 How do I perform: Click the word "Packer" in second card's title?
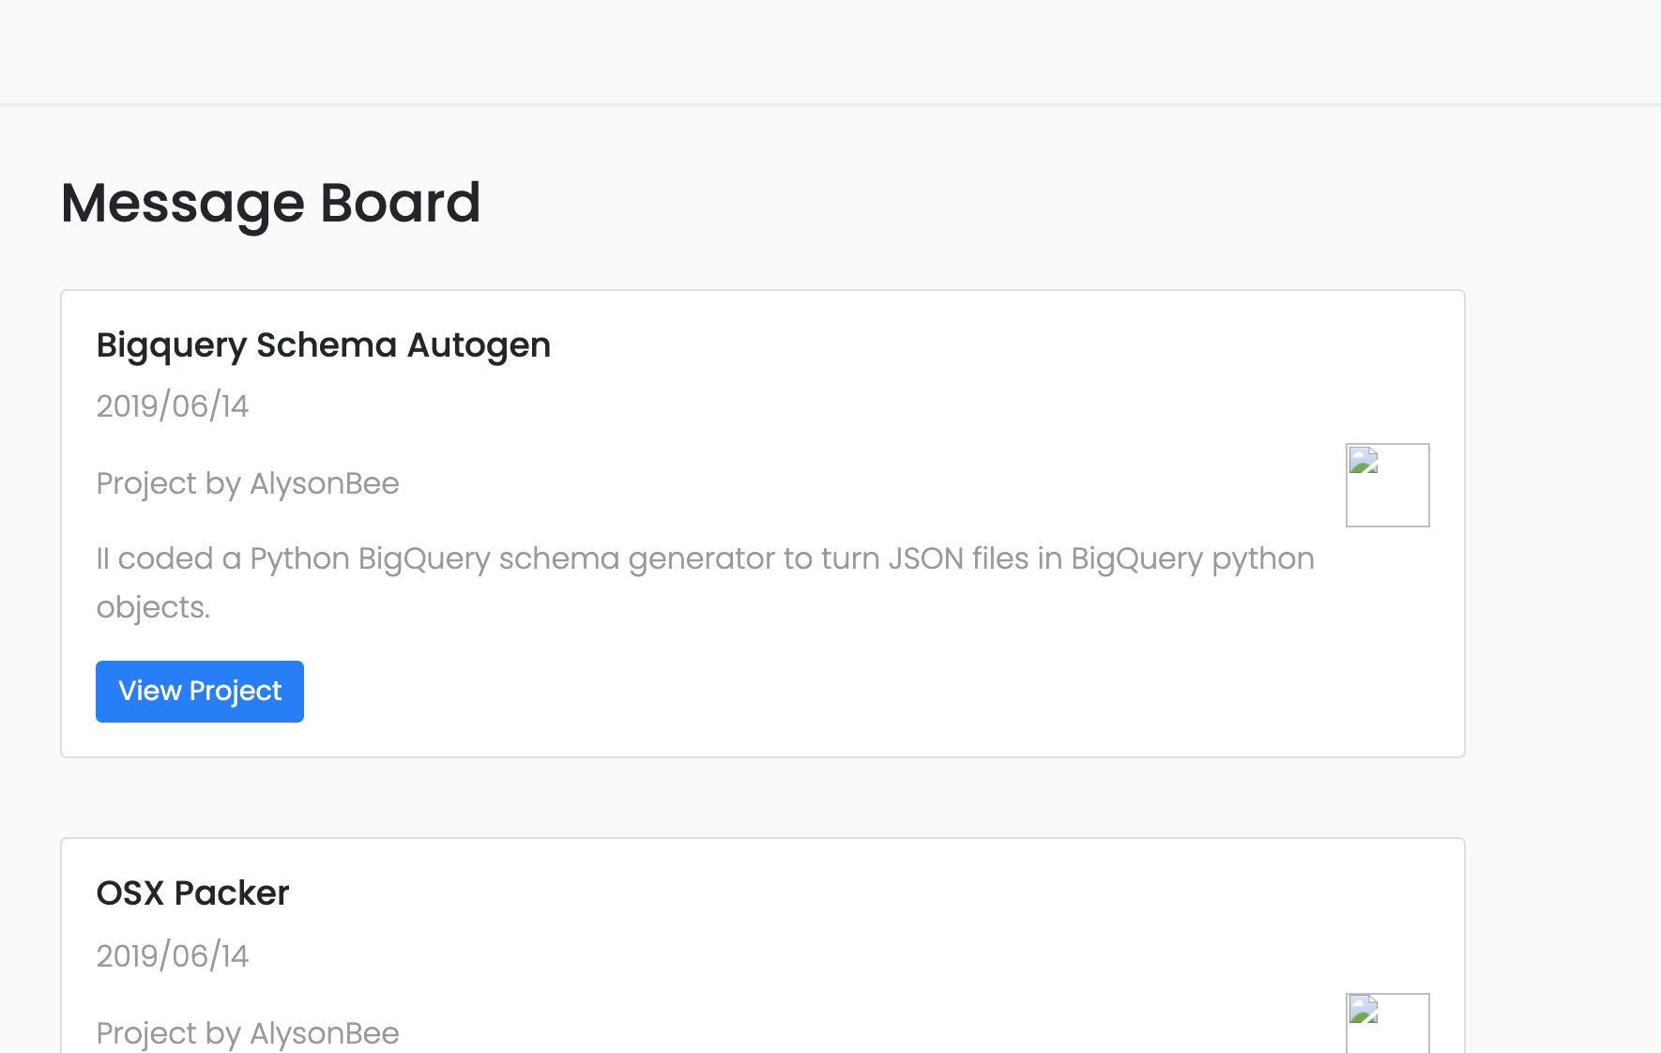pyautogui.click(x=232, y=893)
